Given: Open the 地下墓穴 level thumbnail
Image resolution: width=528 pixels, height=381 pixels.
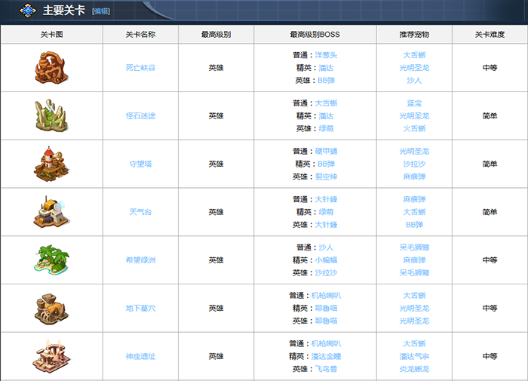Looking at the screenshot, I should pos(51,308).
